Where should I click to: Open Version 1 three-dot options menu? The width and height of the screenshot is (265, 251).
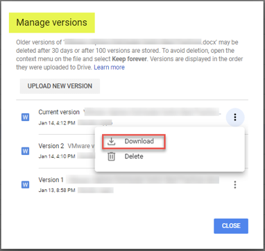point(235,185)
